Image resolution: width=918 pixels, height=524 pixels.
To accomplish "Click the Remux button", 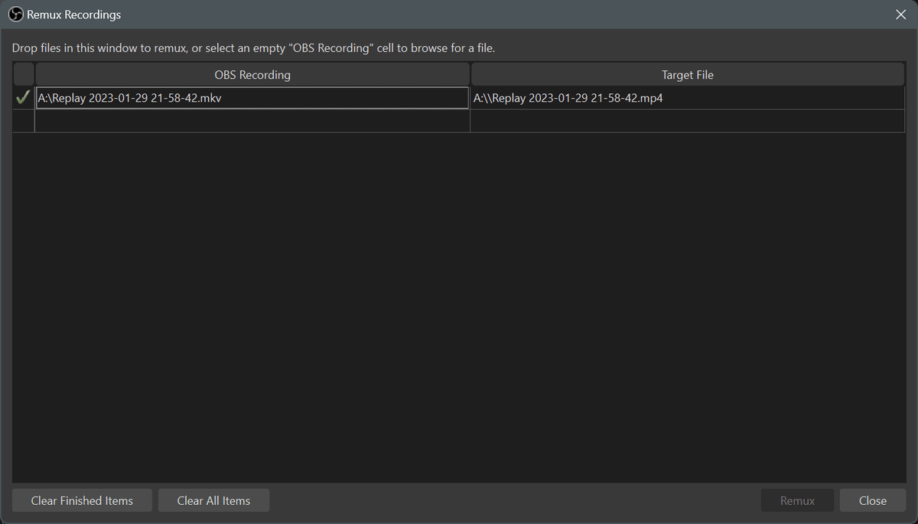I will pos(797,500).
